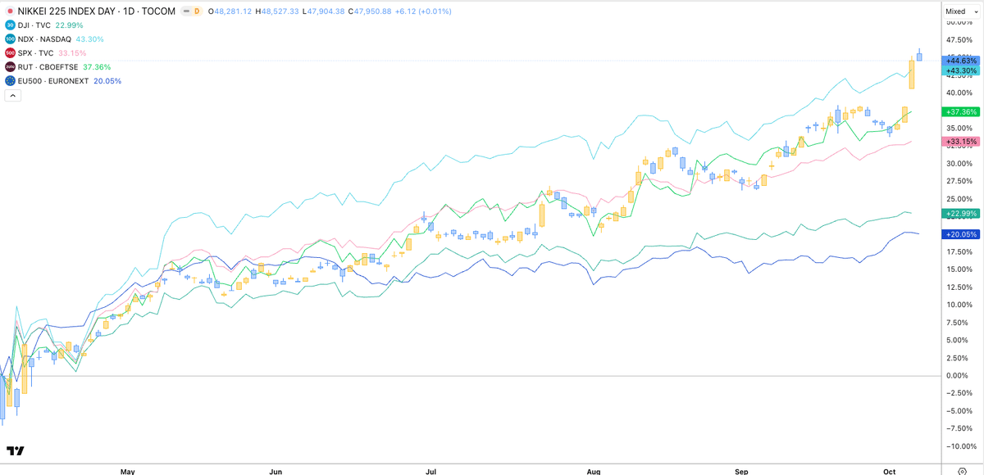Click the "Oct" label on the time axis
The height and width of the screenshot is (475, 984).
point(891,472)
